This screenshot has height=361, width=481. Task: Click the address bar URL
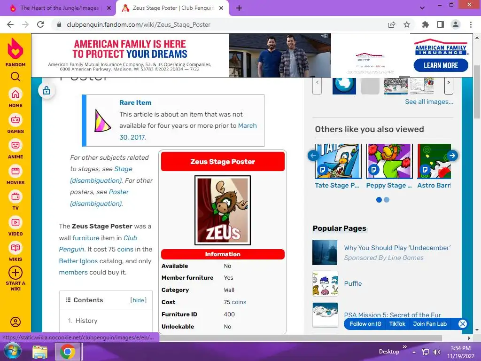coord(139,24)
